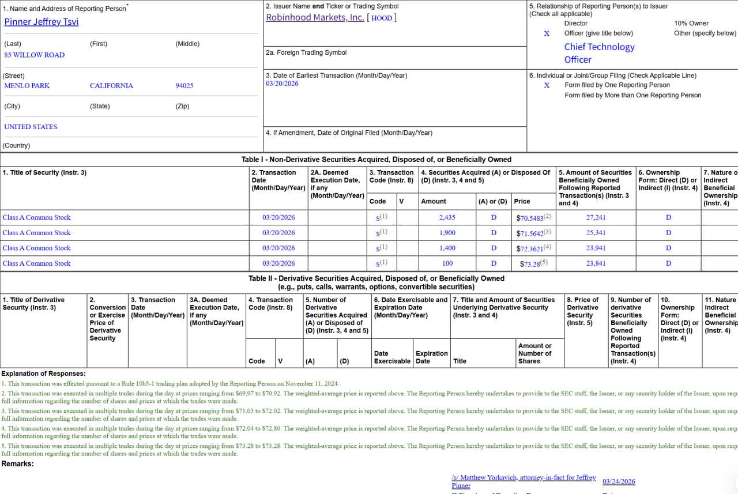Click the 94025 zip code
738x494 pixels.
click(184, 85)
